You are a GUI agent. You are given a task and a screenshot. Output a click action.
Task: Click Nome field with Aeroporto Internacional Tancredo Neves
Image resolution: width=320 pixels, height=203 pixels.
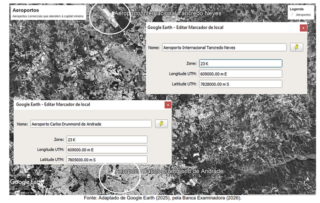[x=224, y=48]
